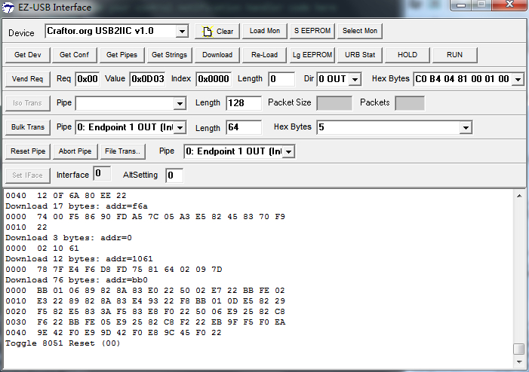The width and height of the screenshot is (529, 372).
Task: Click the Get Dev button
Action: coord(28,55)
